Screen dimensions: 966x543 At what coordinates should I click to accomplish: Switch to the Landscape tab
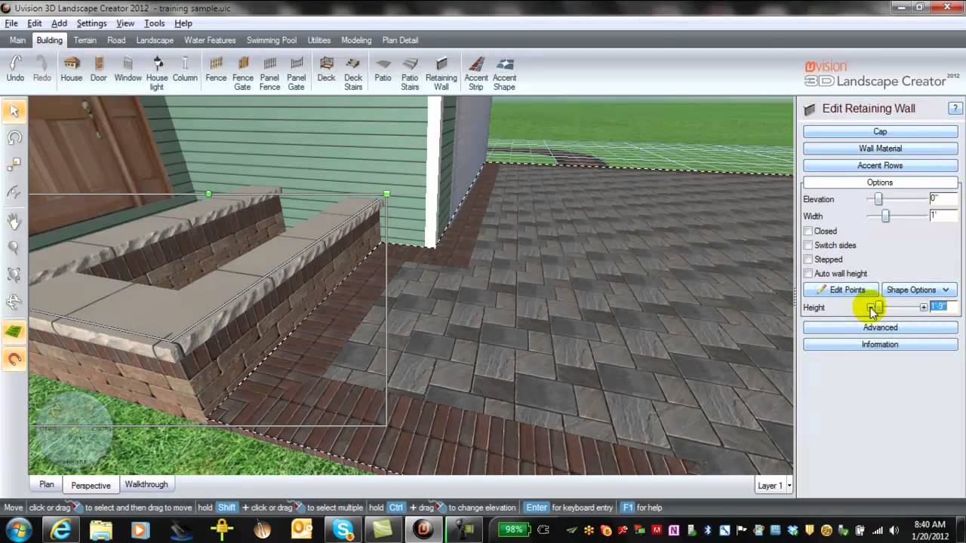pyautogui.click(x=155, y=40)
